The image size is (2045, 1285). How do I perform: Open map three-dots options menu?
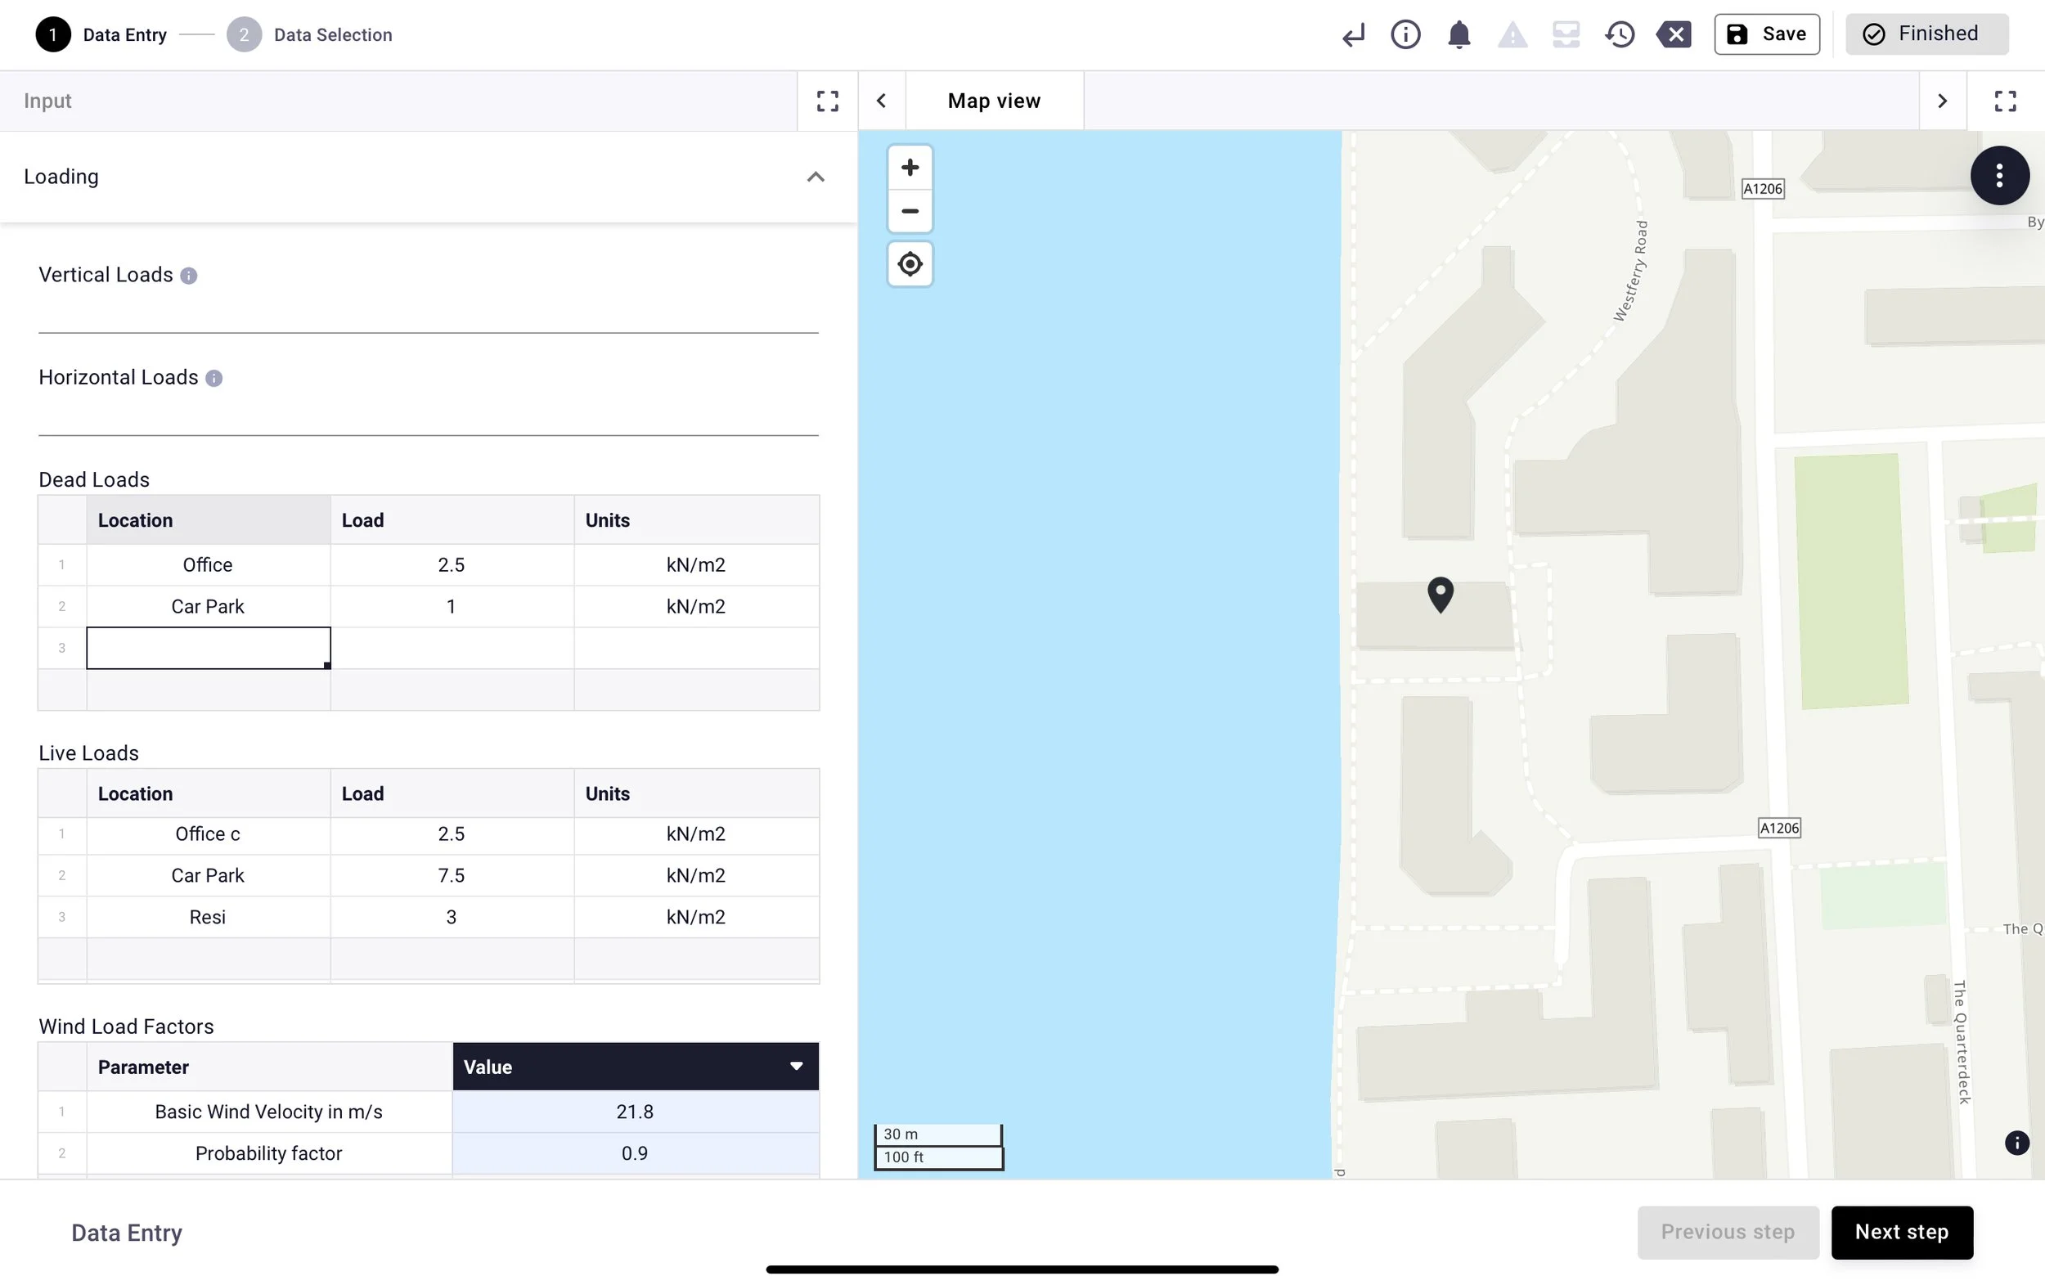coord(1999,176)
